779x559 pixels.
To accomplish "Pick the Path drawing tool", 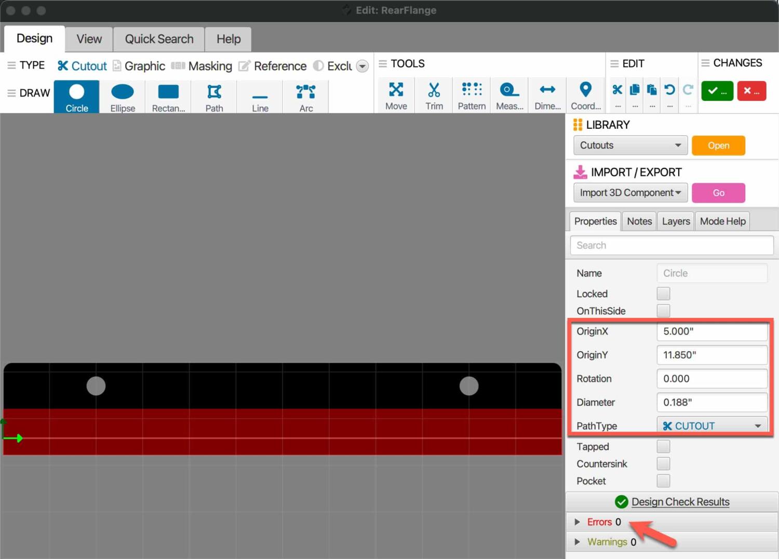I will coord(214,97).
